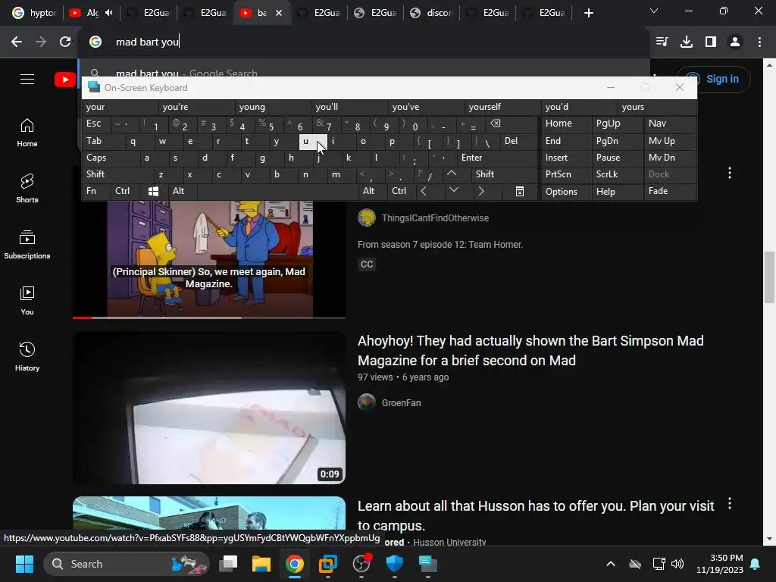Viewport: 776px width, 582px height.
Task: Switch to the discon tab
Action: 431,13
